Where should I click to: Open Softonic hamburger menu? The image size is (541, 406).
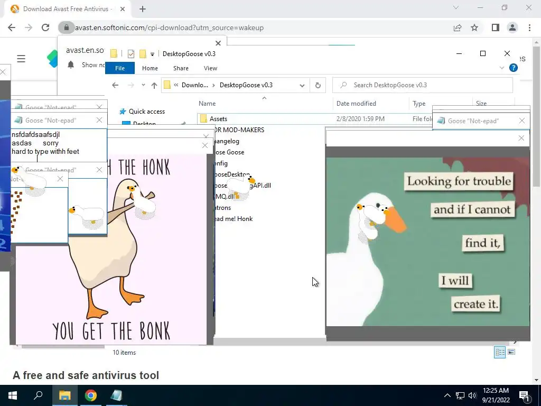21,59
